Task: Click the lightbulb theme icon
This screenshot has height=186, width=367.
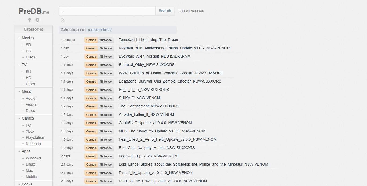Action: [x=30, y=20]
